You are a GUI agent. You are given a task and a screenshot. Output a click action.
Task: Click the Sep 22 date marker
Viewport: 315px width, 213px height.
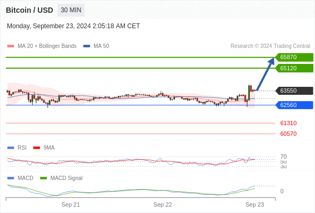[162, 204]
